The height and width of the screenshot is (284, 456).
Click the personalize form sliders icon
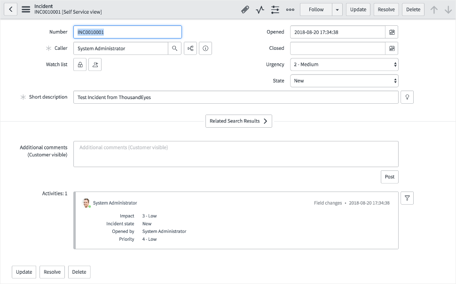tap(275, 9)
